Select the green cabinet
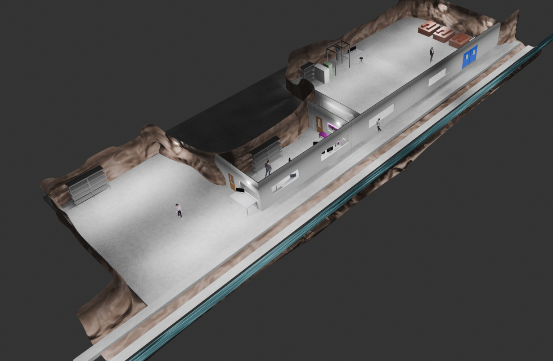 (x=329, y=70)
